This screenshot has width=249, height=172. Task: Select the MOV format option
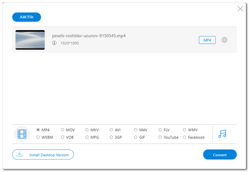63,130
